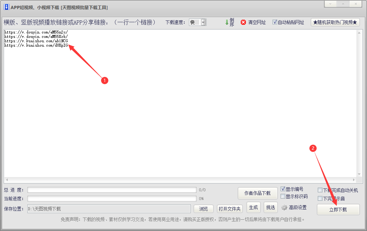Start download with 立即下载 button
This screenshot has width=367, height=231.
[x=338, y=210]
